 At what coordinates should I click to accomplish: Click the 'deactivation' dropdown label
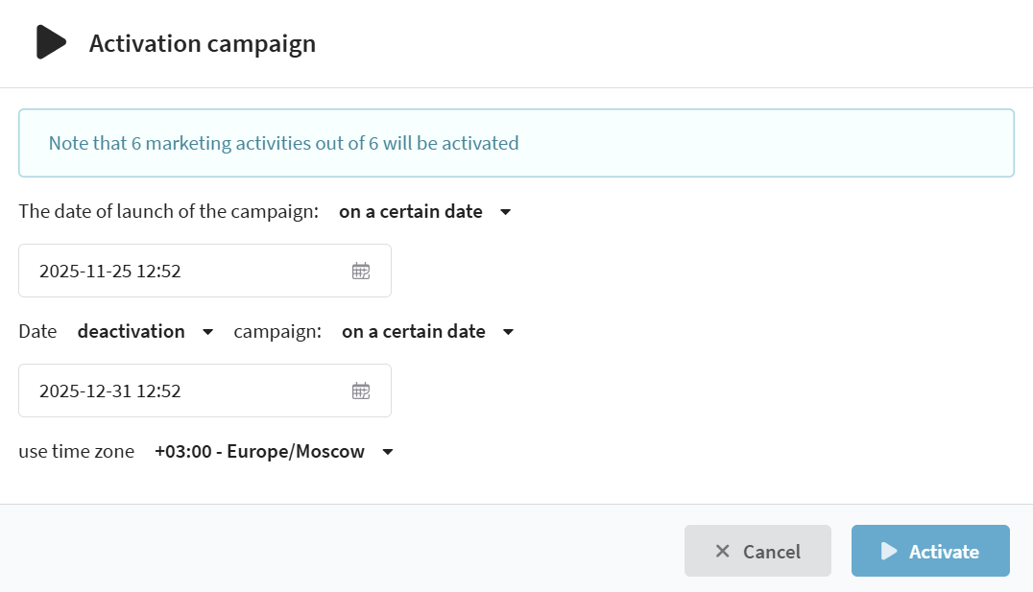pyautogui.click(x=131, y=332)
